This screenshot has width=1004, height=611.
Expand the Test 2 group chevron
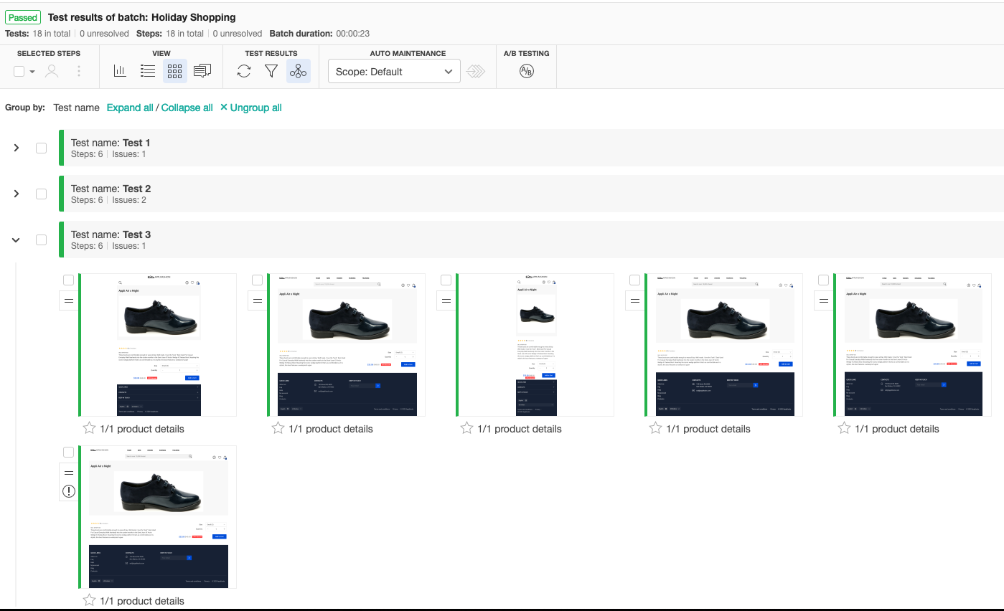click(17, 194)
